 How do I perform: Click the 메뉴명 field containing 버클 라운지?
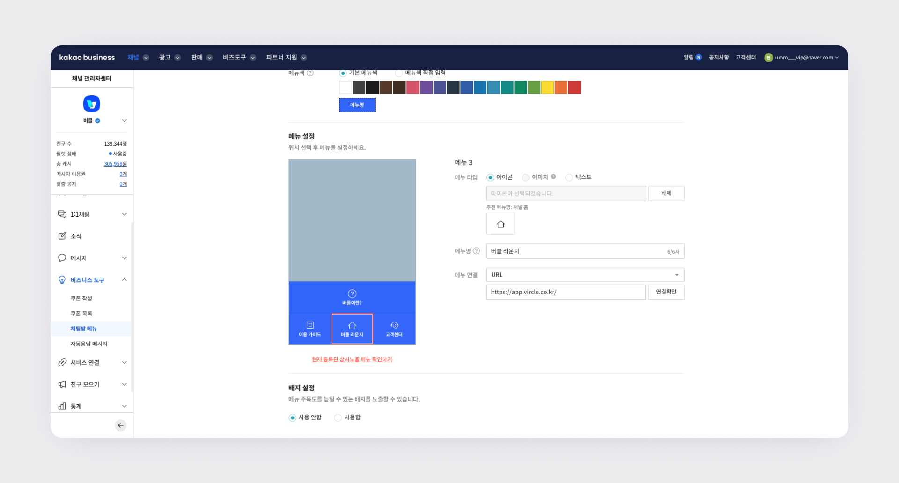[x=585, y=251]
